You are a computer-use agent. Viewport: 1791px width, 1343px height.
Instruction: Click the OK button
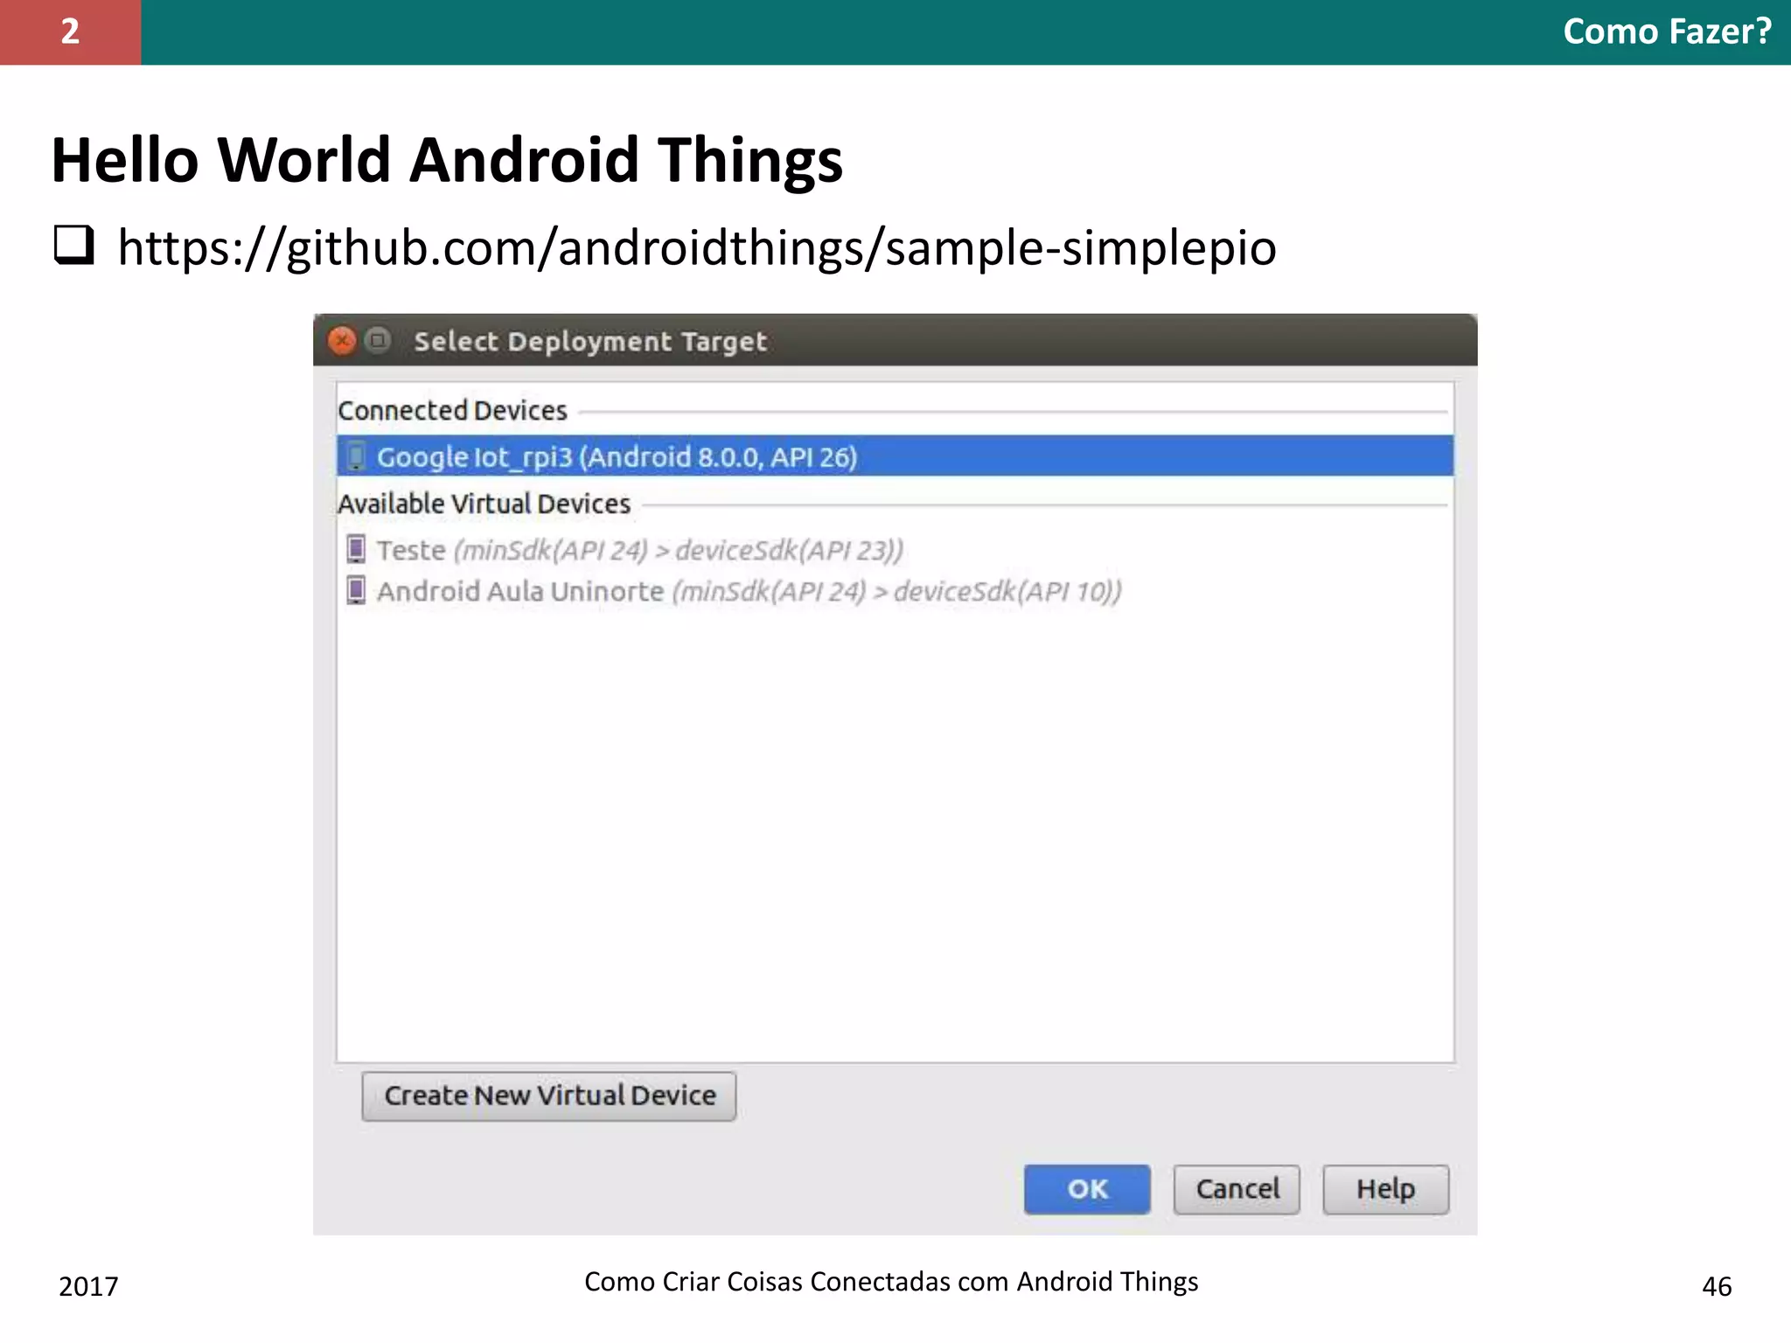pos(1087,1189)
